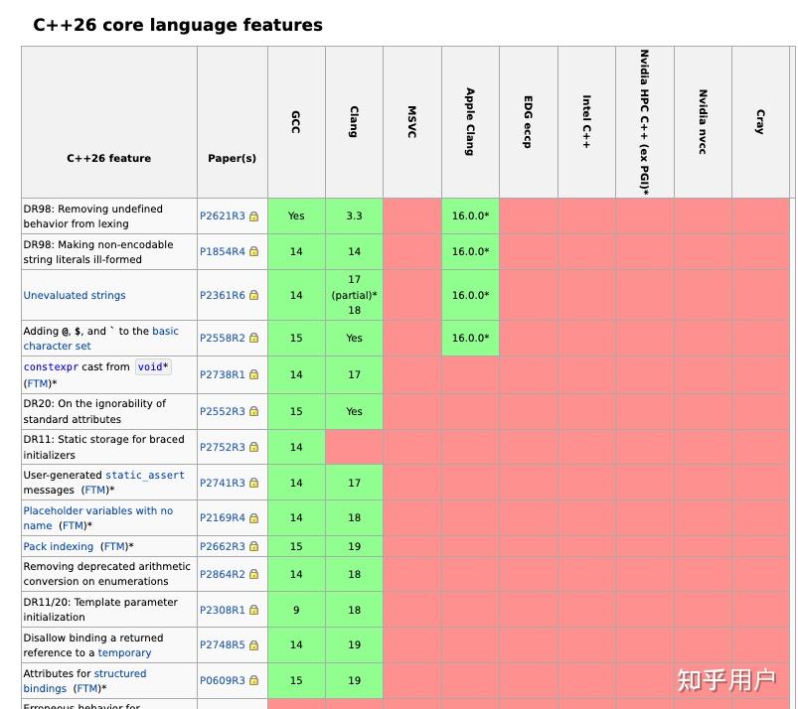Click lock icon beside P1854R4
This screenshot has height=709, width=798.
[x=253, y=251]
